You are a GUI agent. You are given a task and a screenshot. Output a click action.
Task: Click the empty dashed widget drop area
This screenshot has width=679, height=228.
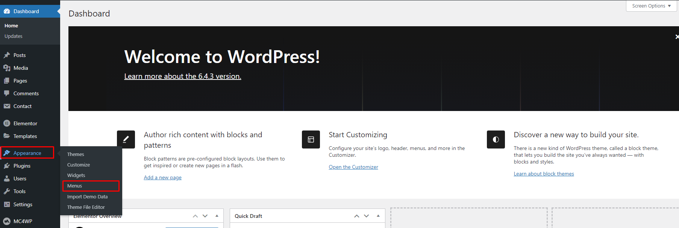tap(469, 218)
